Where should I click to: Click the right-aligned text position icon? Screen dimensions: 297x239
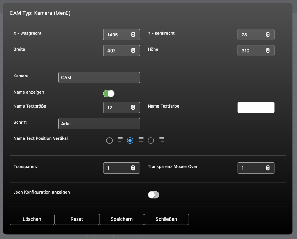(162, 140)
